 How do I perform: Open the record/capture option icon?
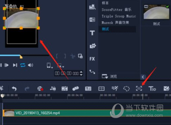[x=40, y=88]
